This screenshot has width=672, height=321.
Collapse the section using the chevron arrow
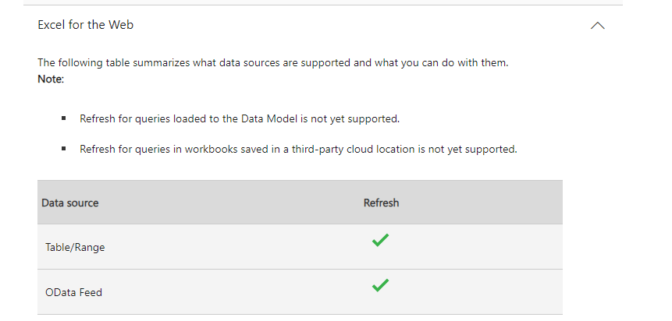click(598, 26)
